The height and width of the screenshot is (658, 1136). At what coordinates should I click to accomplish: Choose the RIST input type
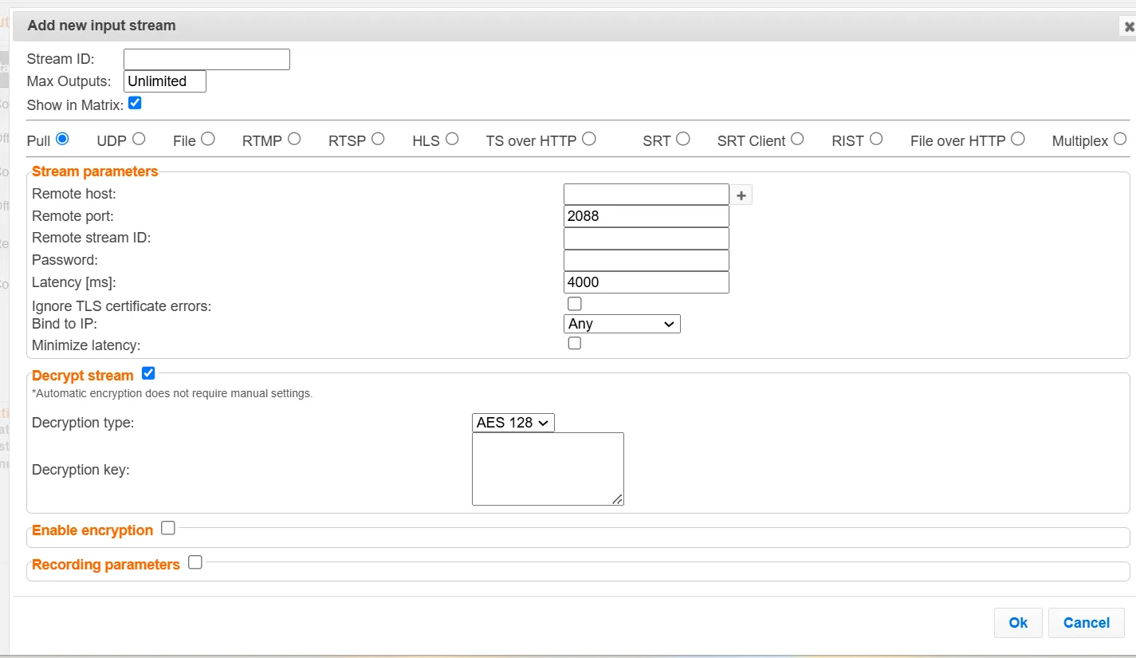[876, 139]
